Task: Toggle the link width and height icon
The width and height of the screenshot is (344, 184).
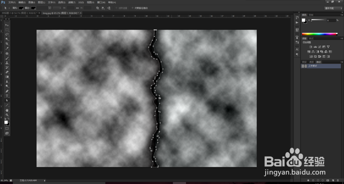Action: tap(77, 8)
